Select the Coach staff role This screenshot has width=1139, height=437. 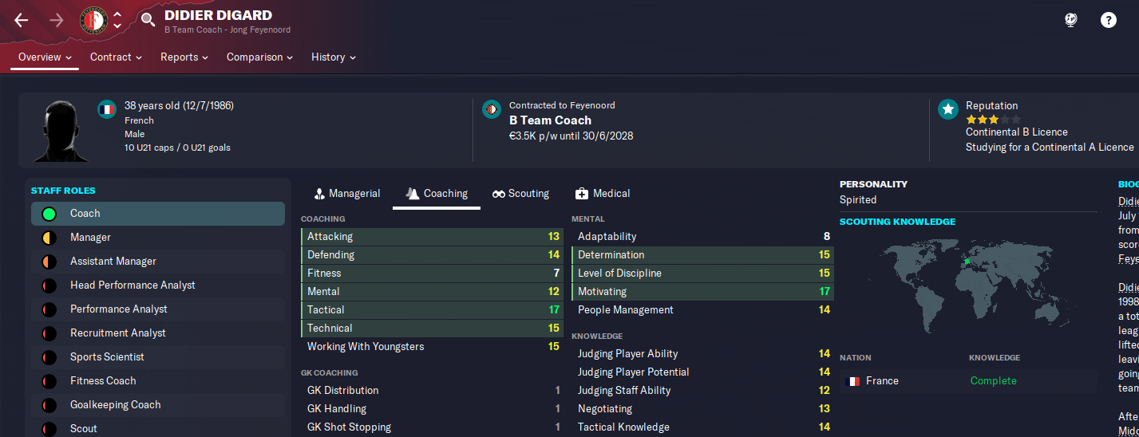(157, 214)
